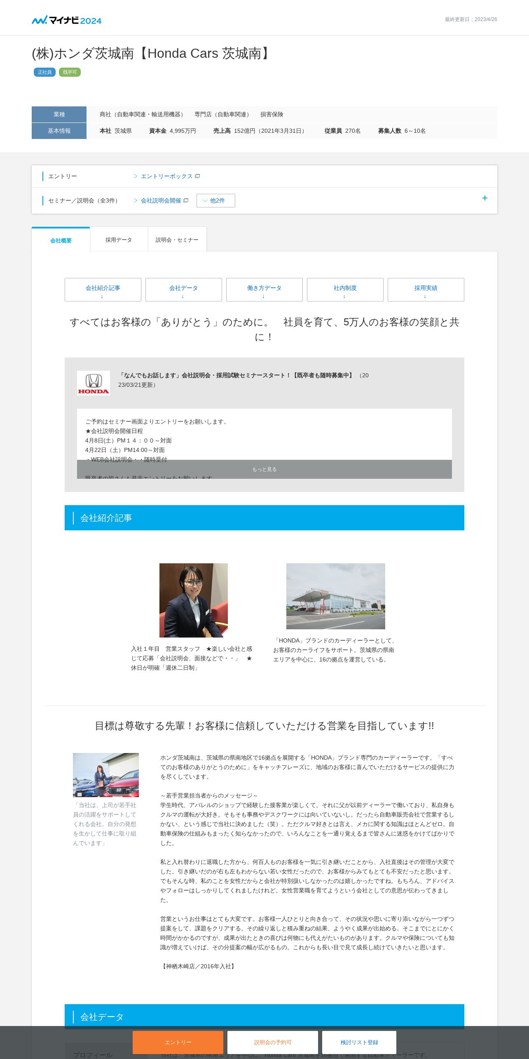This screenshot has width=529, height=1059.
Task: Click the 会社紹介記事 blue section header
Action: click(264, 518)
